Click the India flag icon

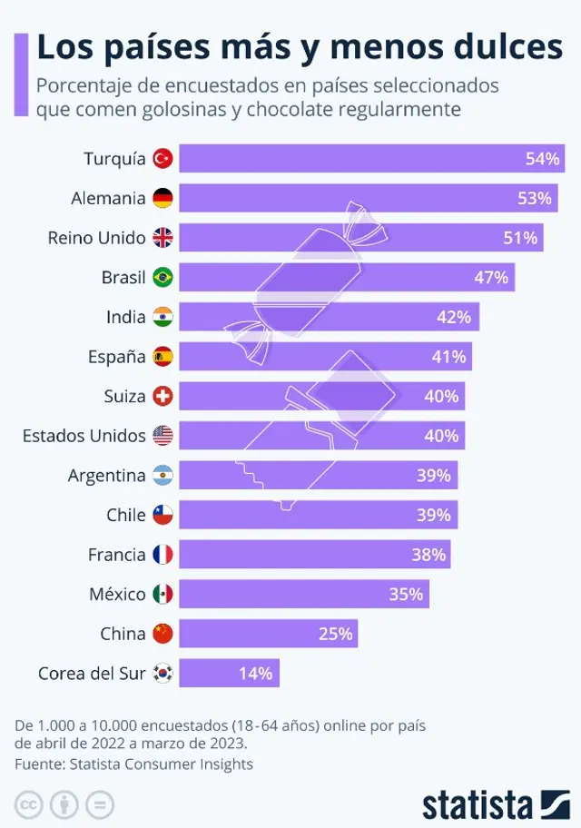162,317
